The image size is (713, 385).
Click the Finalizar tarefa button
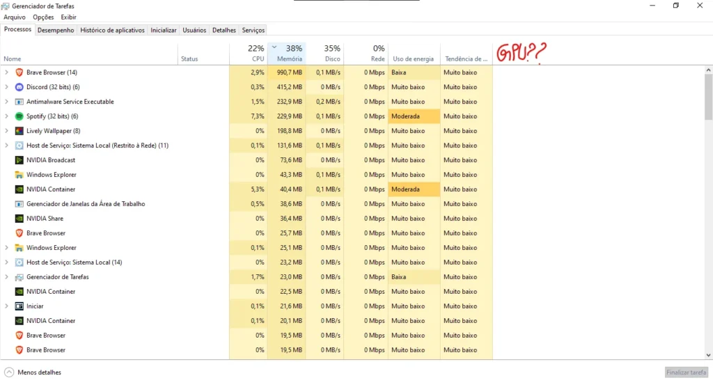pyautogui.click(x=686, y=372)
